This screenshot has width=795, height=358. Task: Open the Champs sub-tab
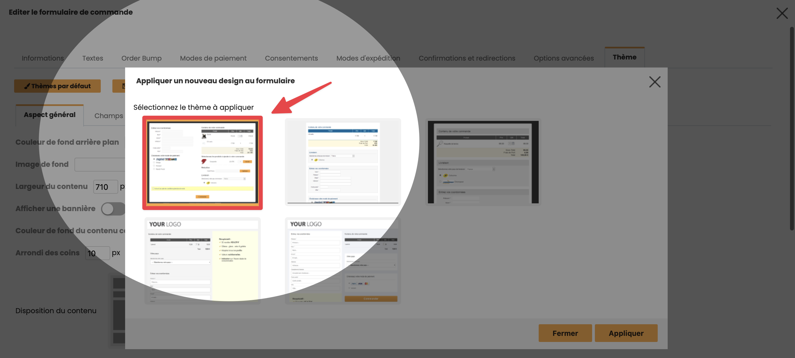tap(109, 116)
